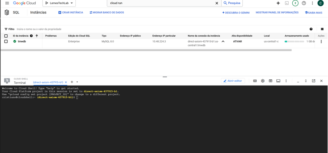Close the direct-axiom-437915-b1 terminal tab
Screen dimensions: 328x153
[x=66, y=82]
